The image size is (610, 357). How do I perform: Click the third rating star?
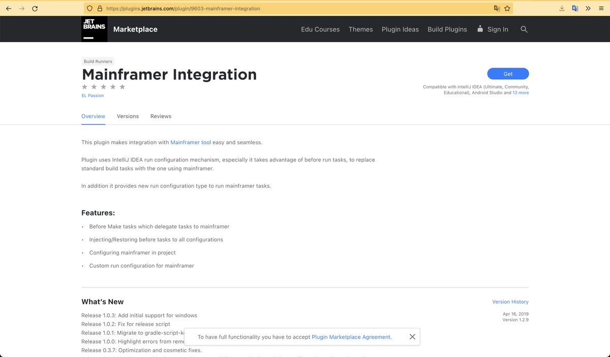(x=104, y=87)
